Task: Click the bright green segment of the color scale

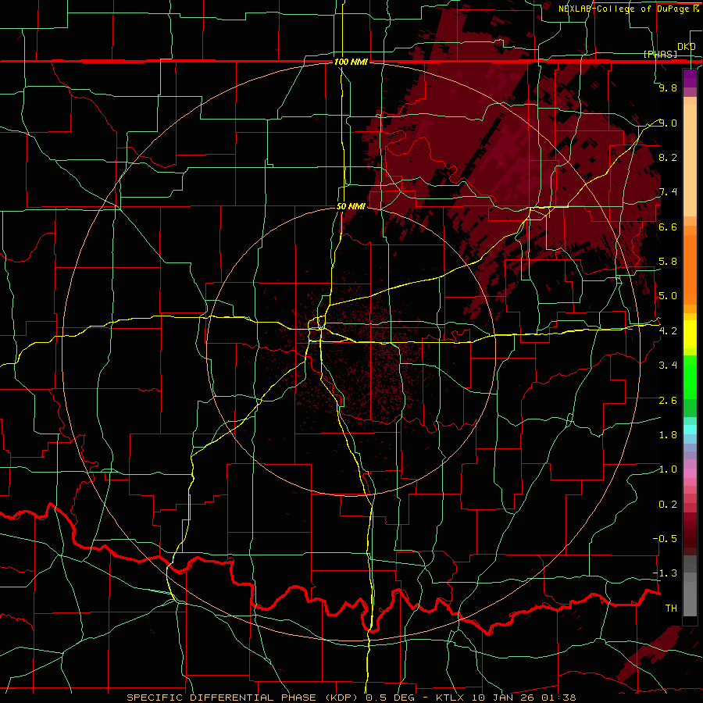Action: (x=690, y=377)
